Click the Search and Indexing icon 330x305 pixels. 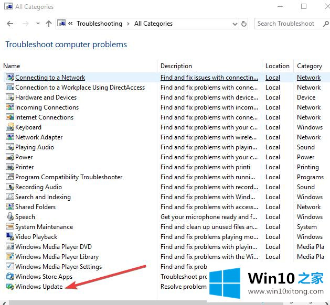pyautogui.click(x=10, y=197)
